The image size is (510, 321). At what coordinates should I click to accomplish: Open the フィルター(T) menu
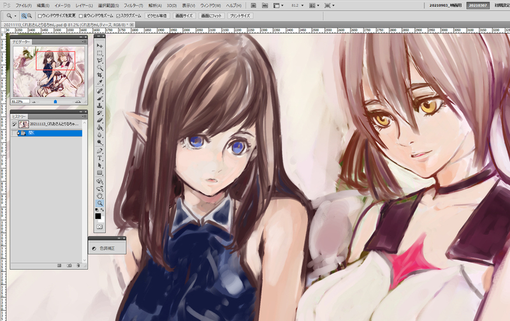click(133, 6)
